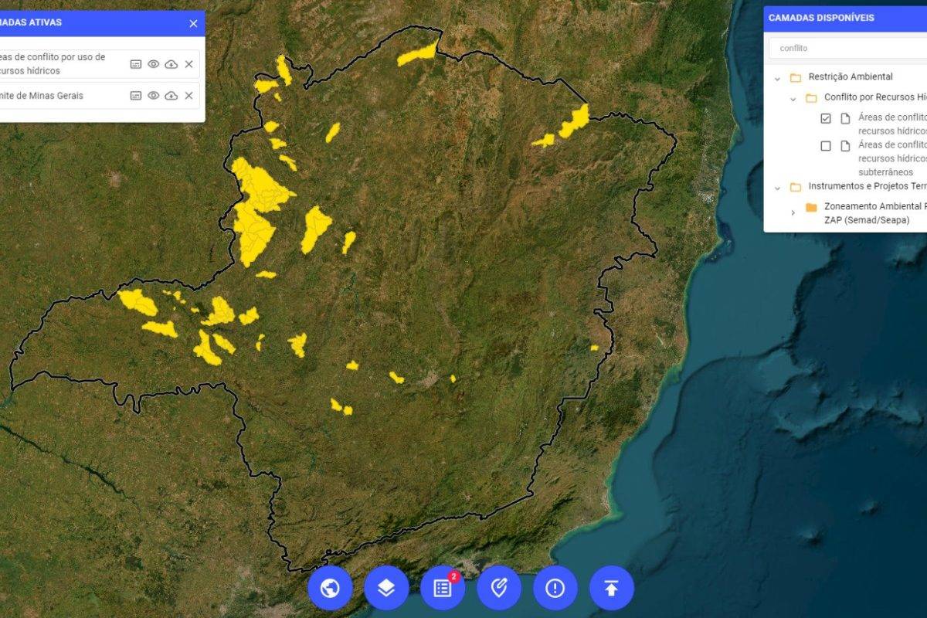Click the upload arrow button
The width and height of the screenshot is (927, 618).
612,589
